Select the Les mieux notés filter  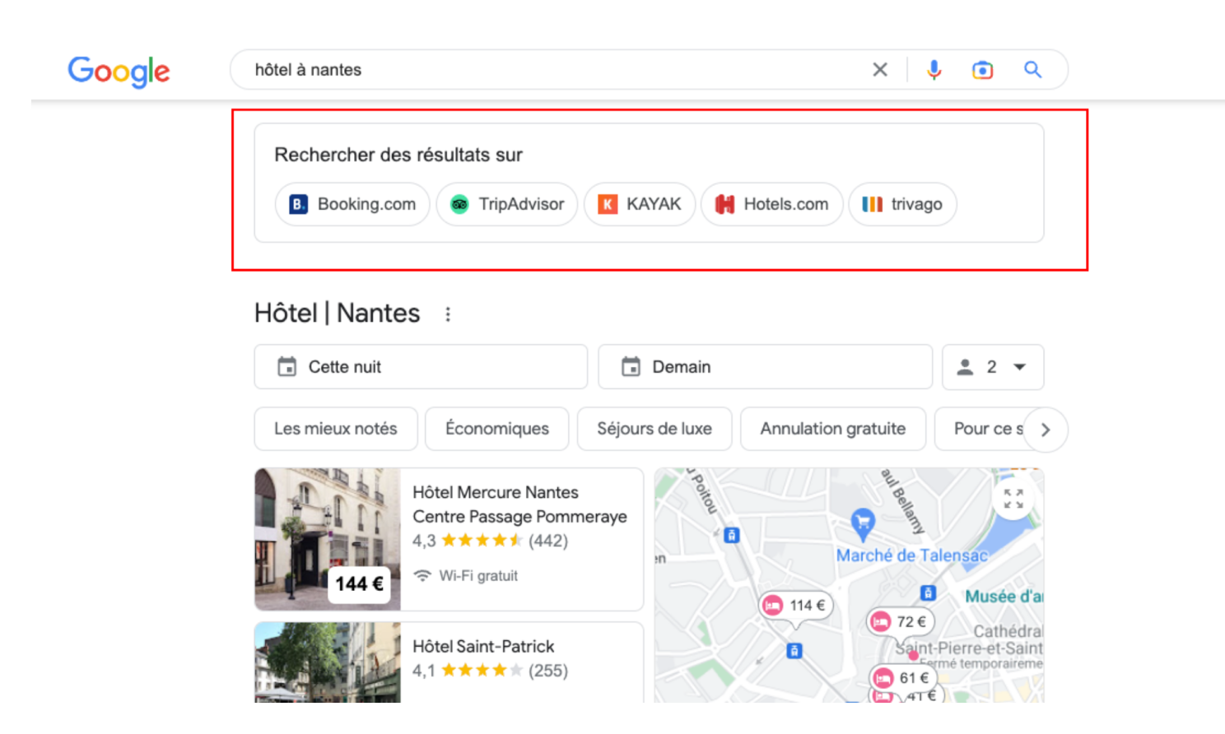click(x=336, y=429)
